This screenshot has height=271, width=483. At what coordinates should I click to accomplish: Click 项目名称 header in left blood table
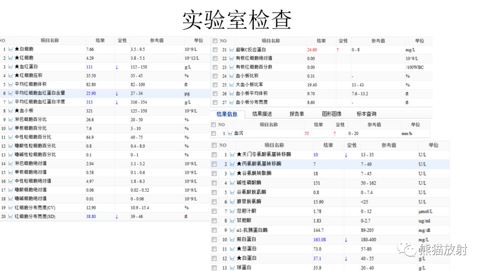click(50, 41)
